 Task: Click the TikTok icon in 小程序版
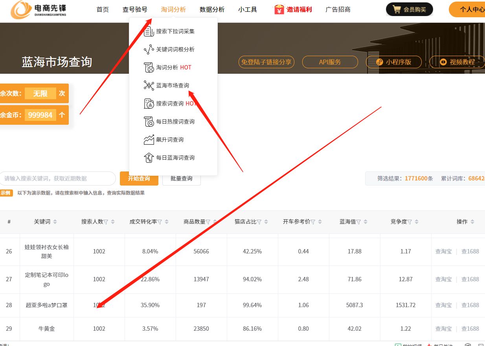pos(379,62)
